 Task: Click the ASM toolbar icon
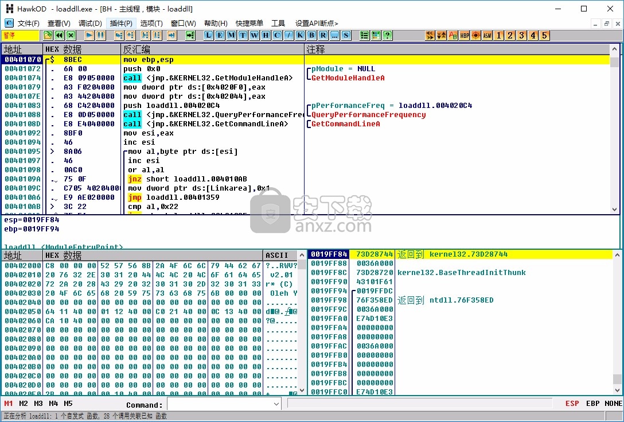[487, 36]
